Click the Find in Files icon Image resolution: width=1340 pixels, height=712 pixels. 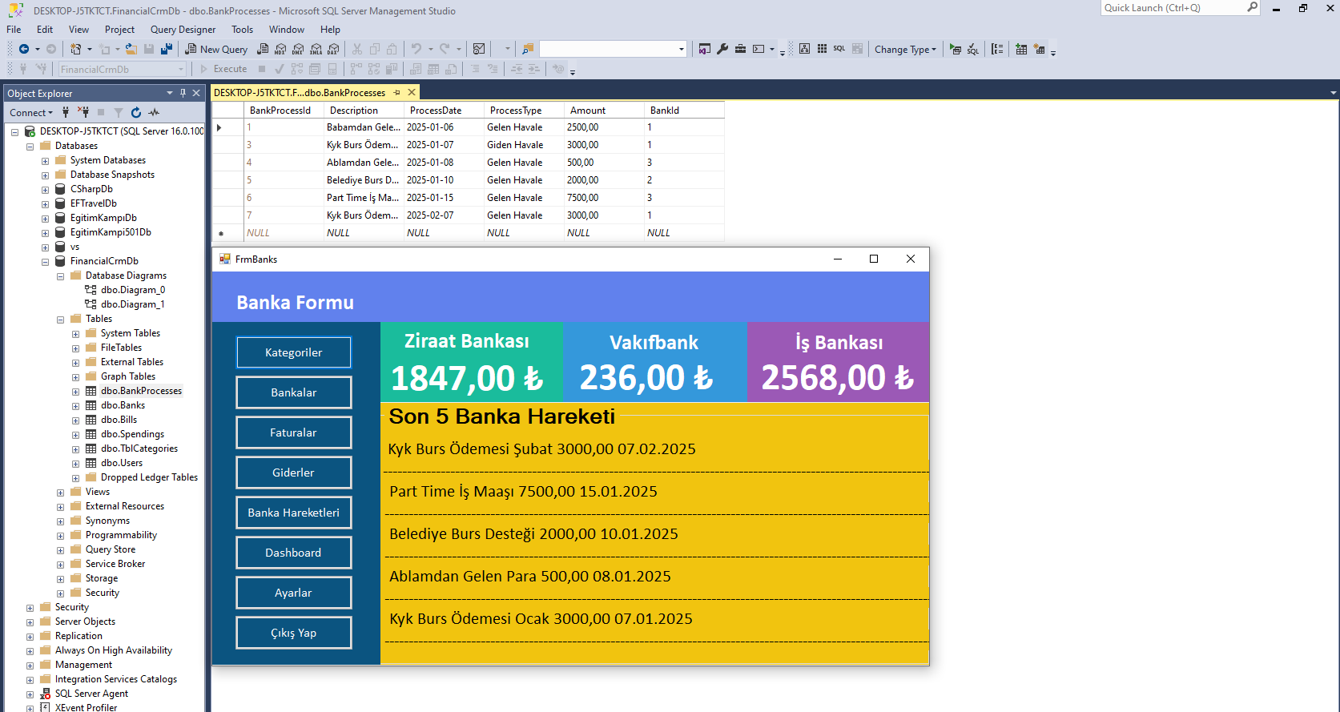pos(528,49)
